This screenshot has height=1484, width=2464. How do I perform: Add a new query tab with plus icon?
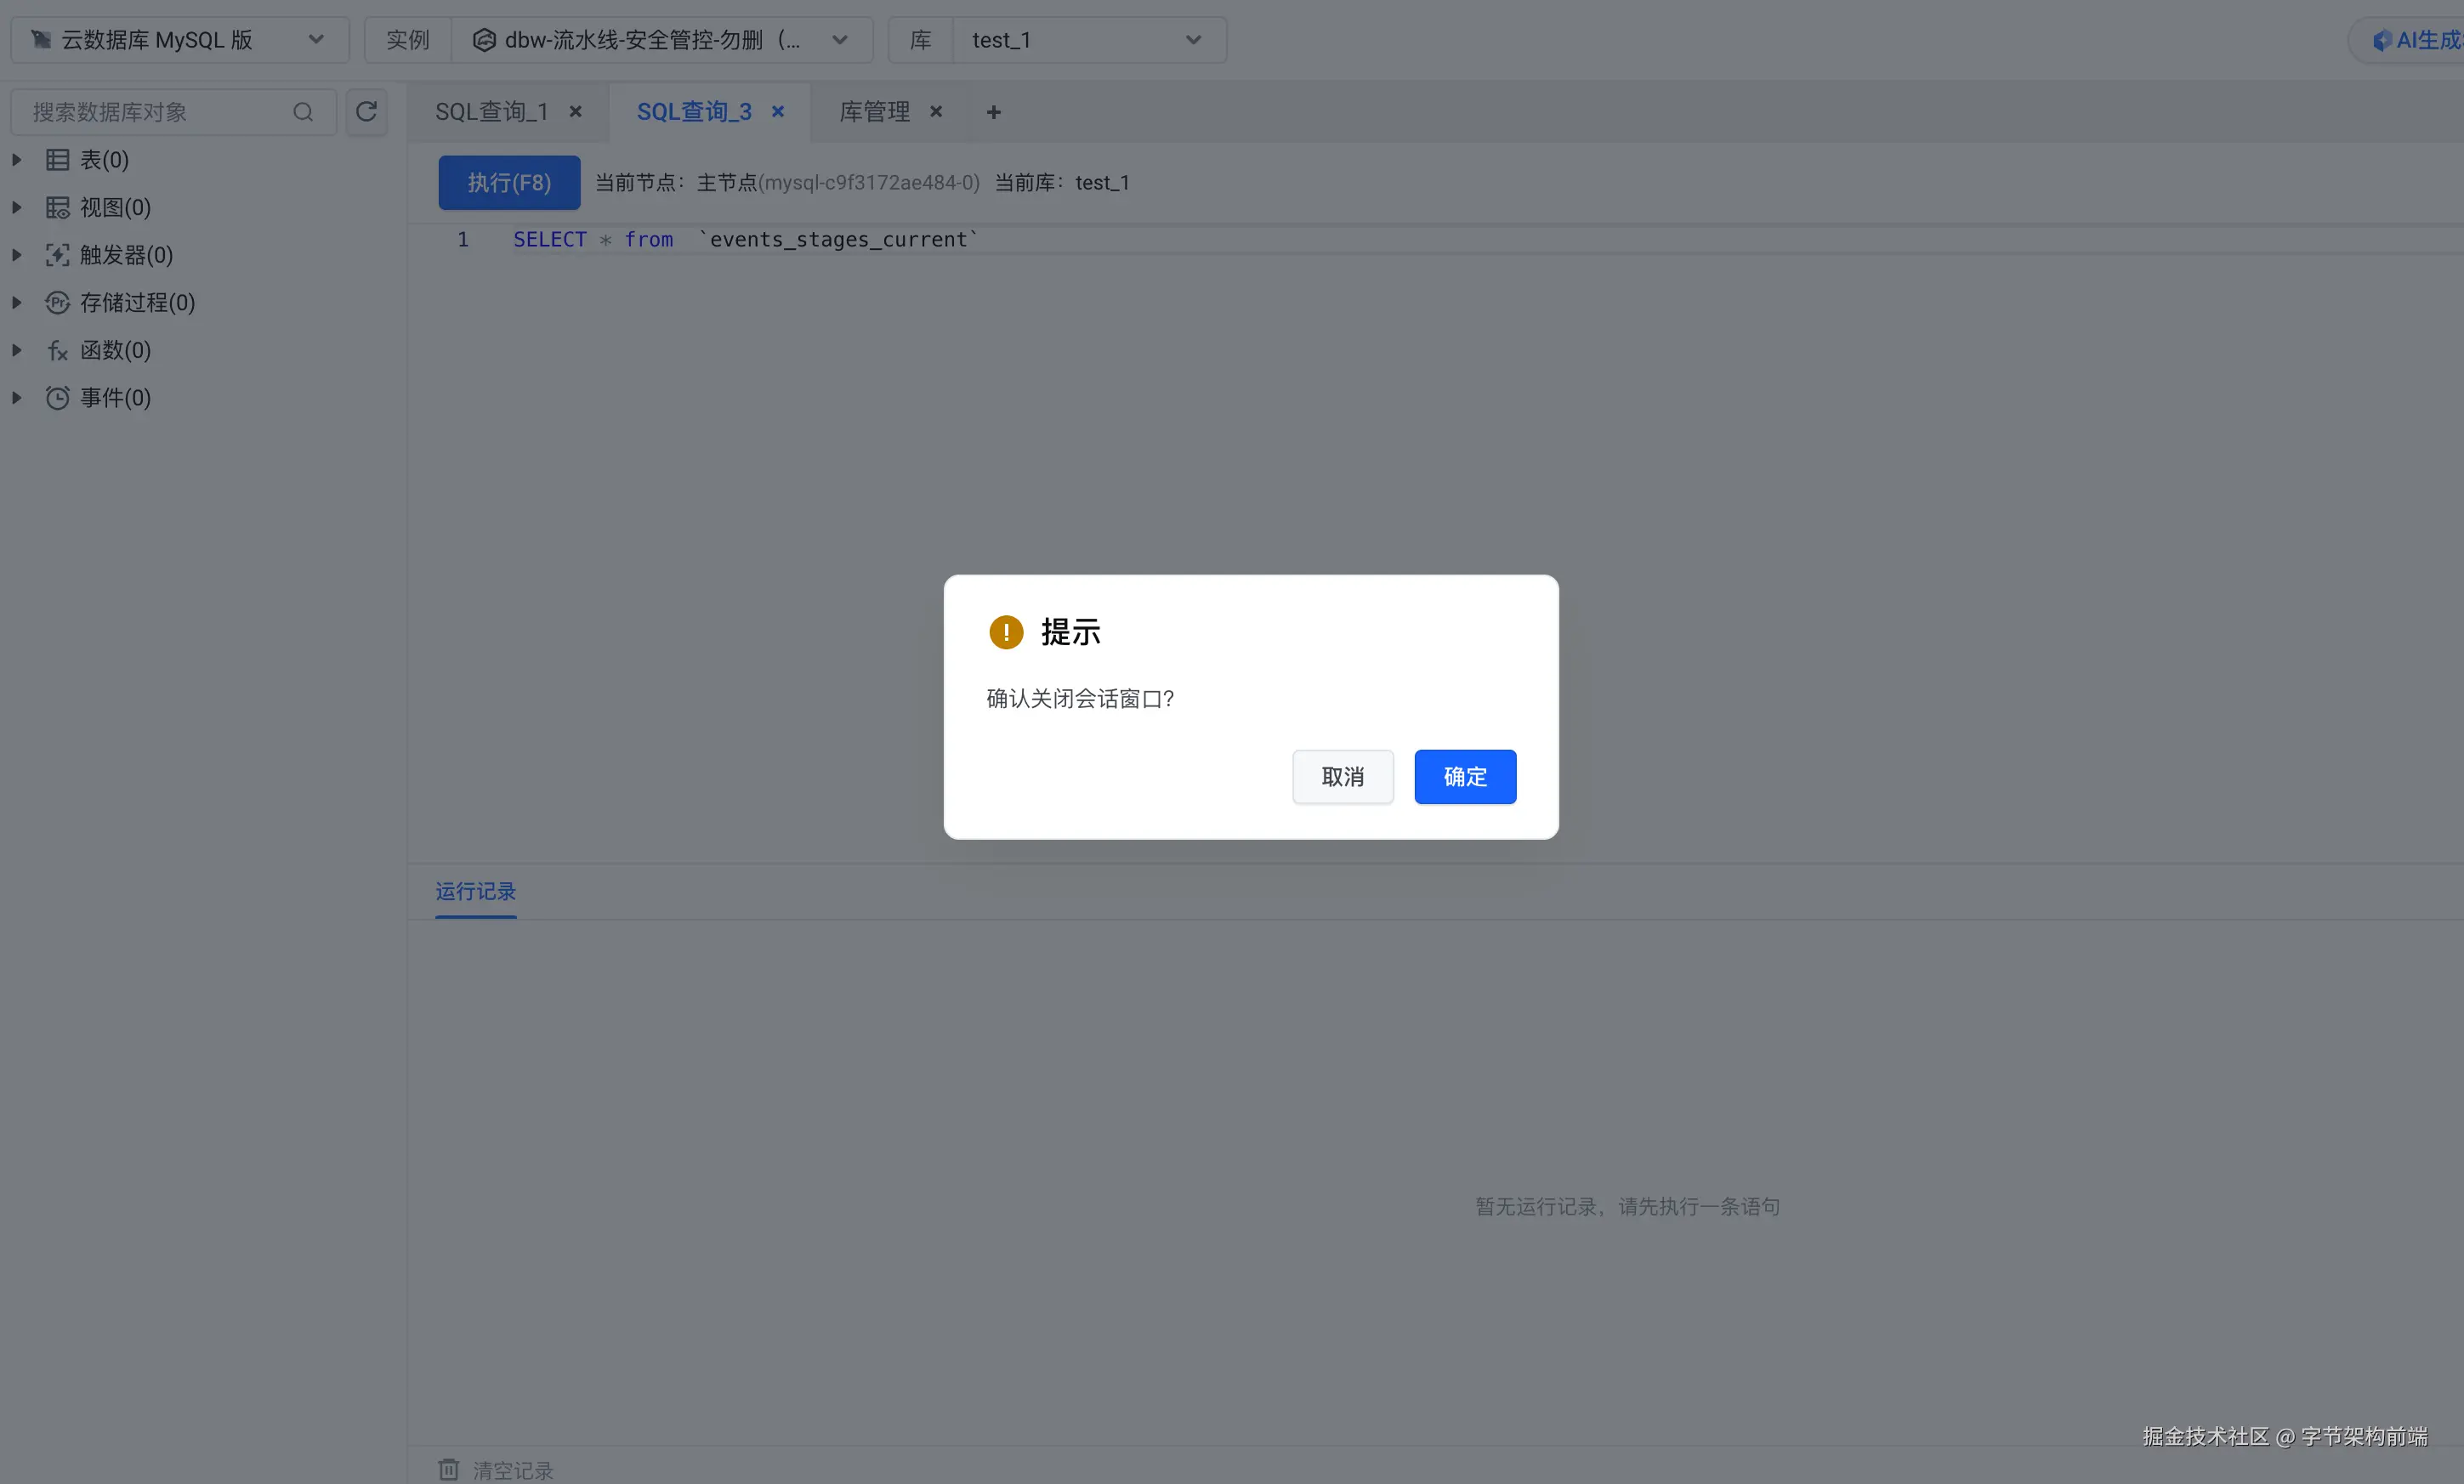993,112
